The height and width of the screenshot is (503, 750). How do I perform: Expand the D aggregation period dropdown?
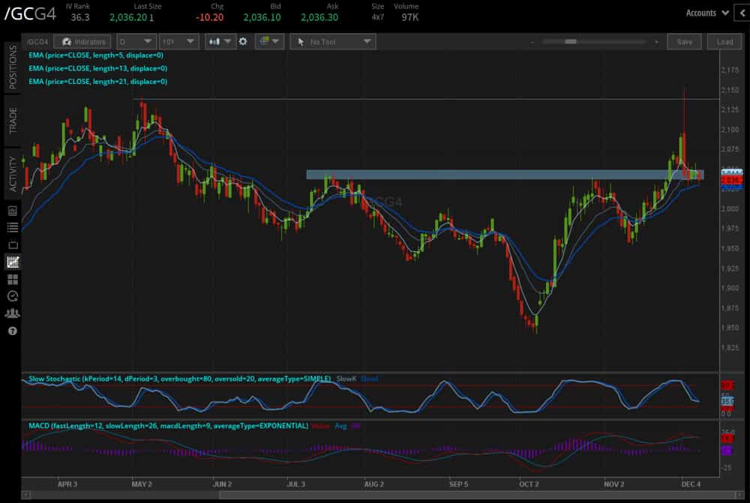[136, 42]
